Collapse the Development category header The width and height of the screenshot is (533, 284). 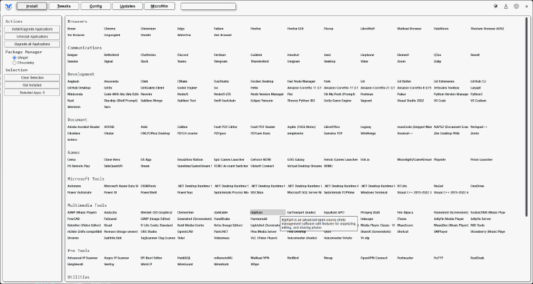pyautogui.click(x=81, y=74)
